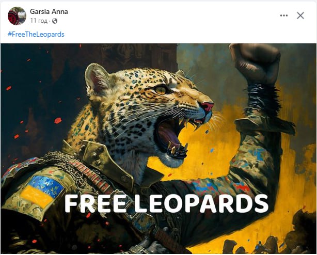Click the globe public audience icon

55,21
